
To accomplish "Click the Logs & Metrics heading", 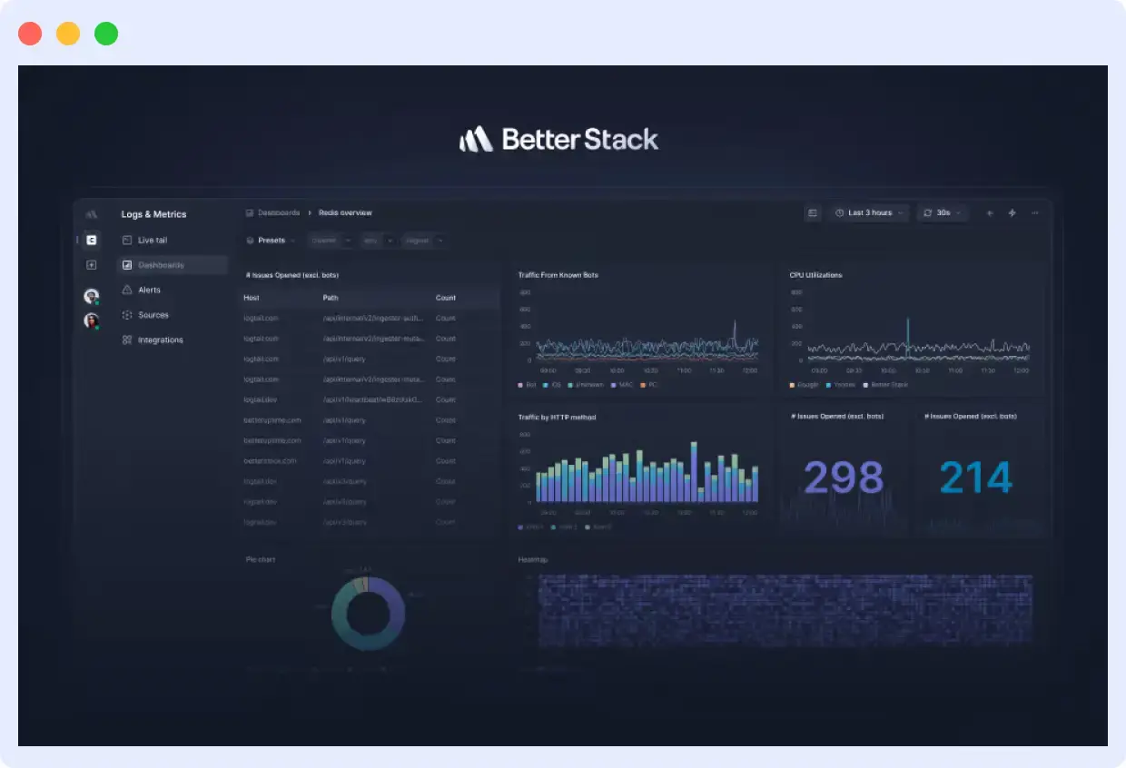I will tap(153, 214).
